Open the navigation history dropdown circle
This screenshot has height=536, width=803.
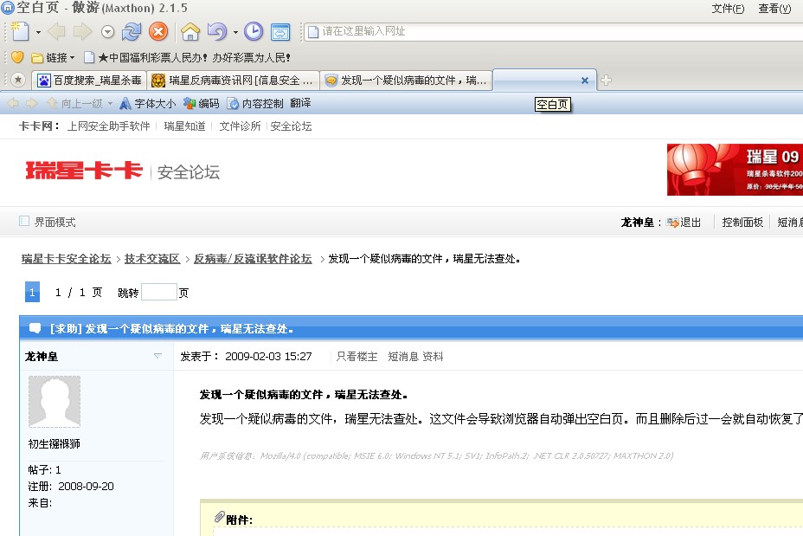107,32
